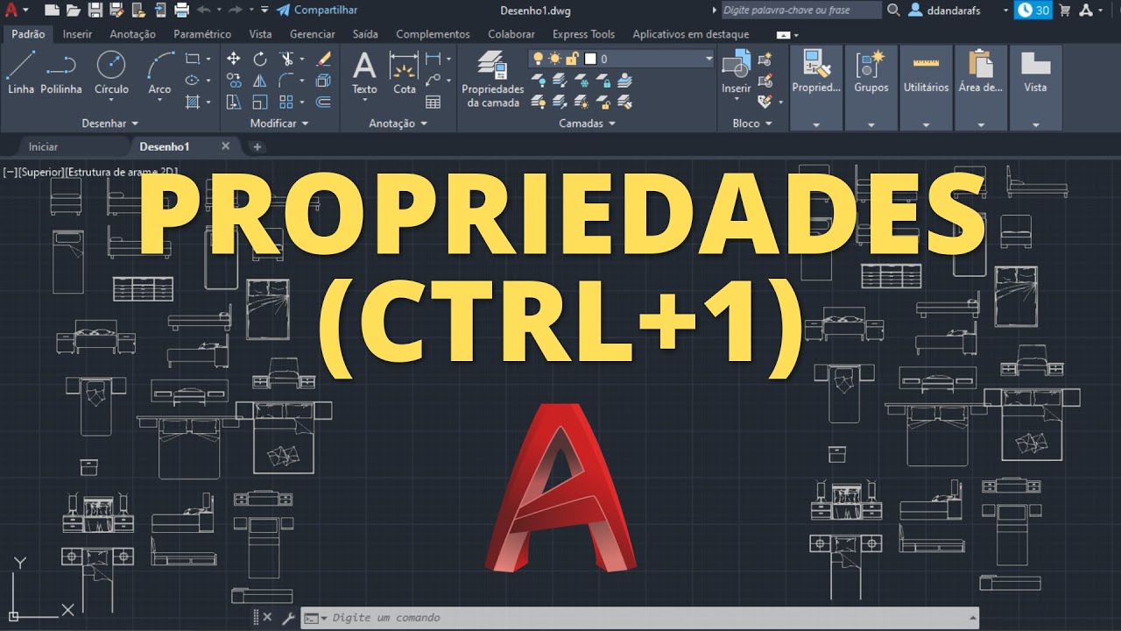The width and height of the screenshot is (1121, 631).
Task: Click the shopping cart icon
Action: pos(1065,11)
